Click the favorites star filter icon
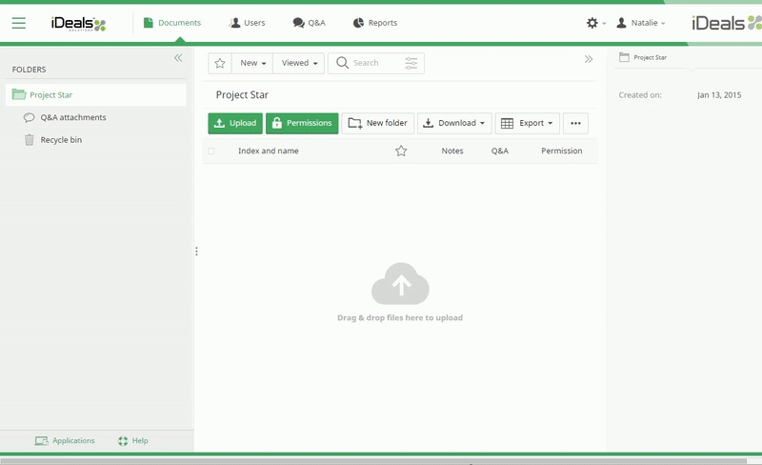 point(220,63)
